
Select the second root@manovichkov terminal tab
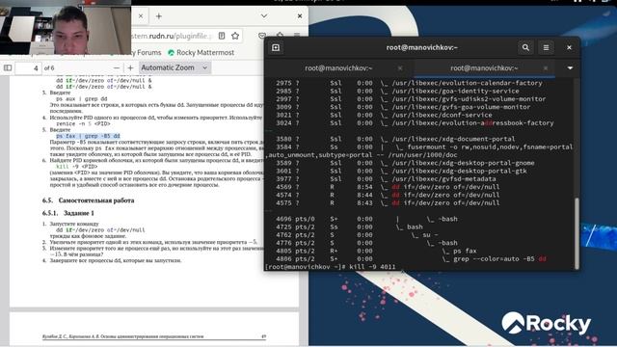click(484, 68)
